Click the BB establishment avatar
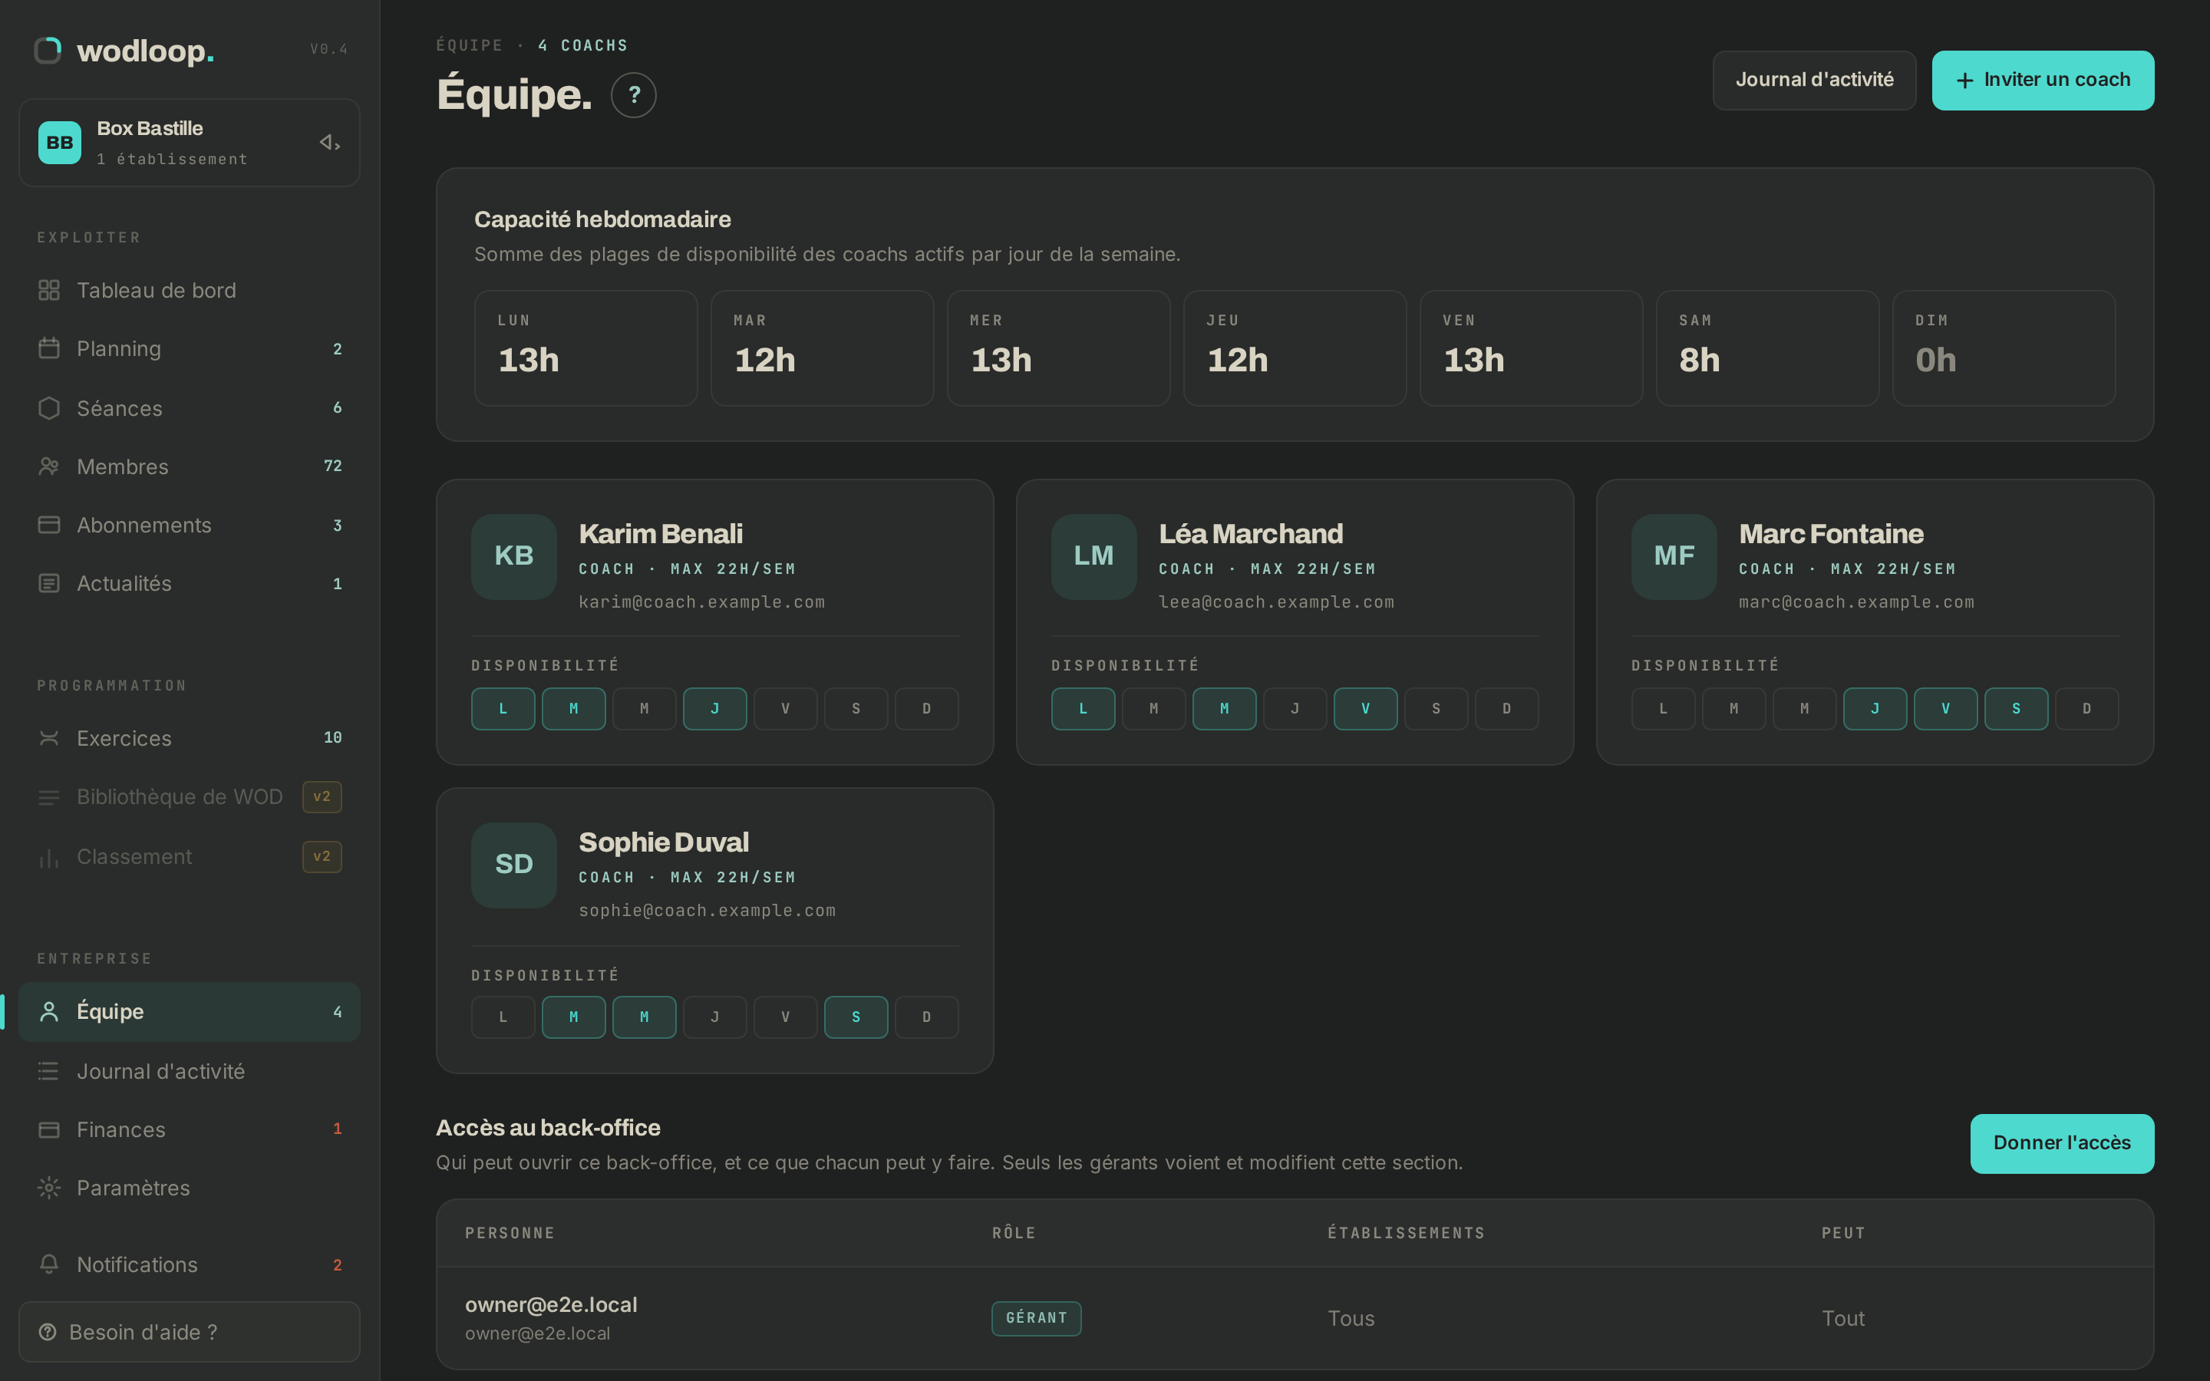Screen dimensions: 2210x1381 pos(59,143)
